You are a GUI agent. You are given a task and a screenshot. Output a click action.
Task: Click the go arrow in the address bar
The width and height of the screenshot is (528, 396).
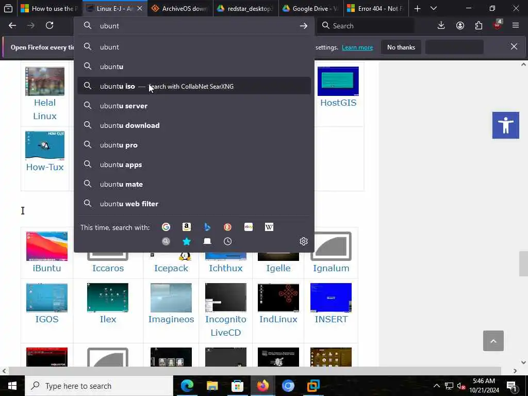point(303,26)
